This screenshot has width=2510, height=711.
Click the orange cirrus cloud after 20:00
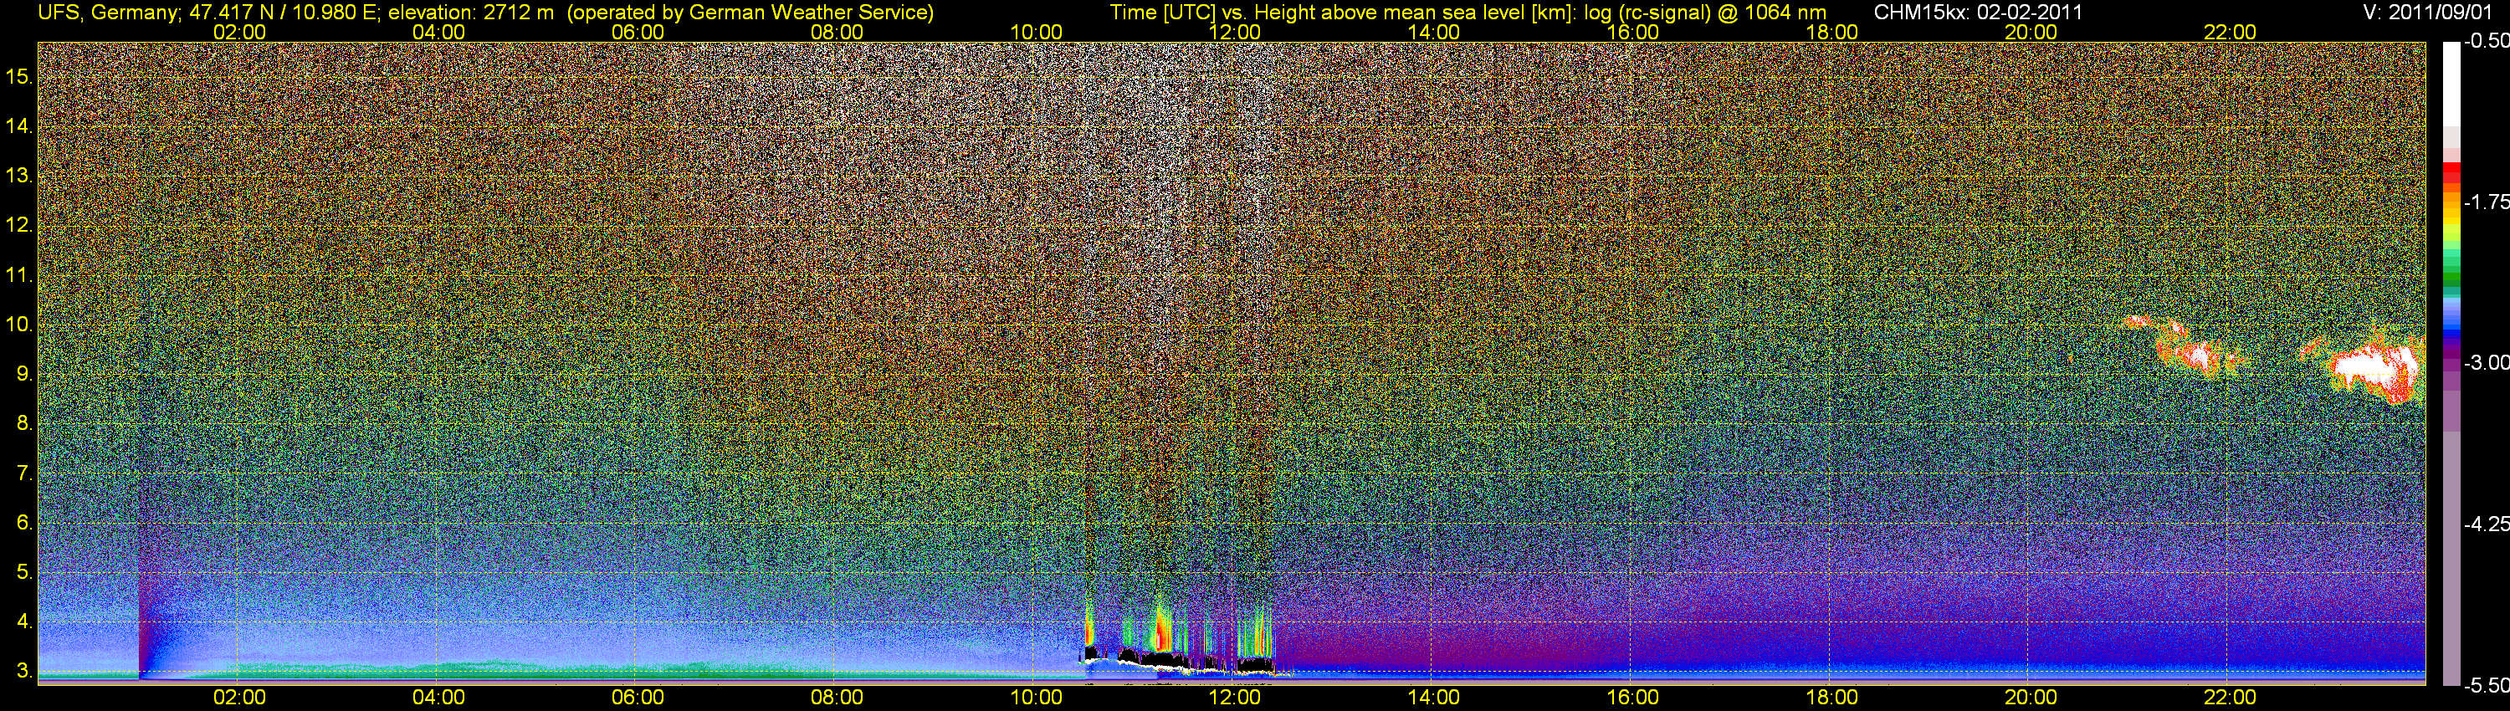pos(2188,349)
